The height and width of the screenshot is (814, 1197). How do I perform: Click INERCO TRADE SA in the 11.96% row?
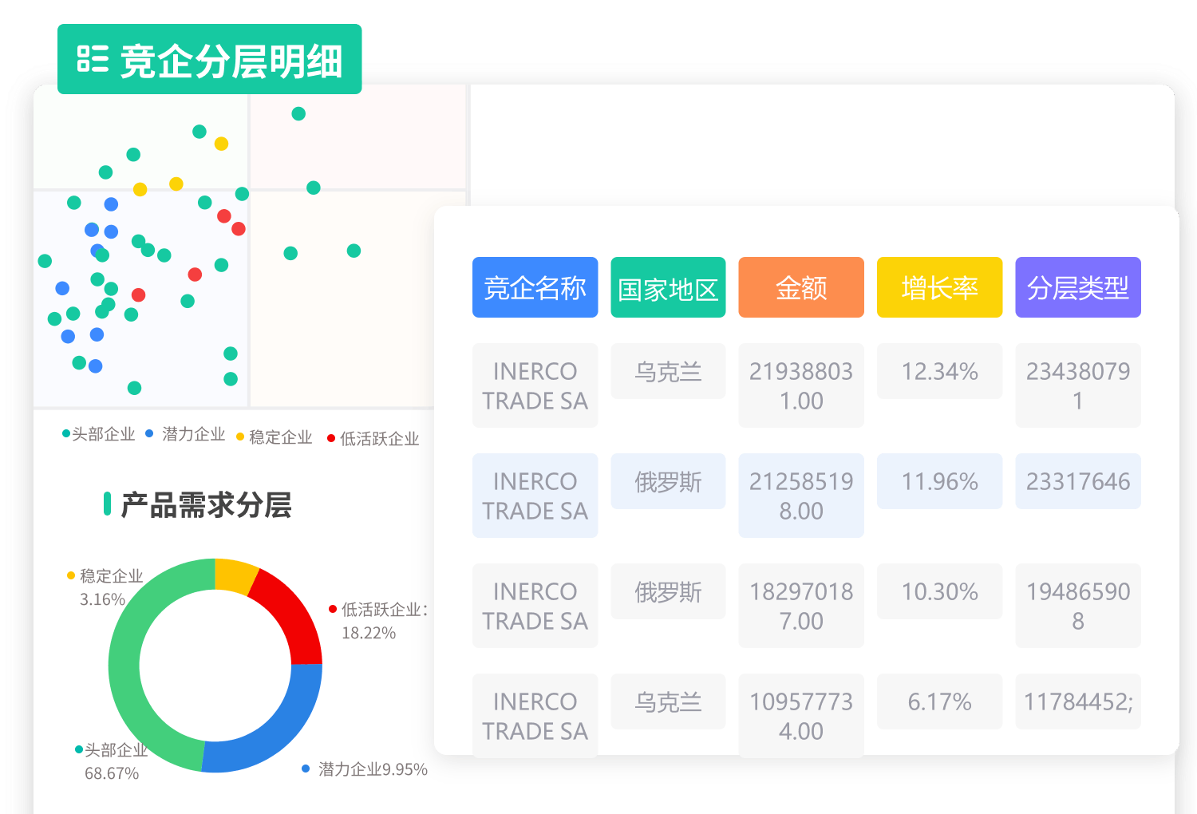pos(535,496)
